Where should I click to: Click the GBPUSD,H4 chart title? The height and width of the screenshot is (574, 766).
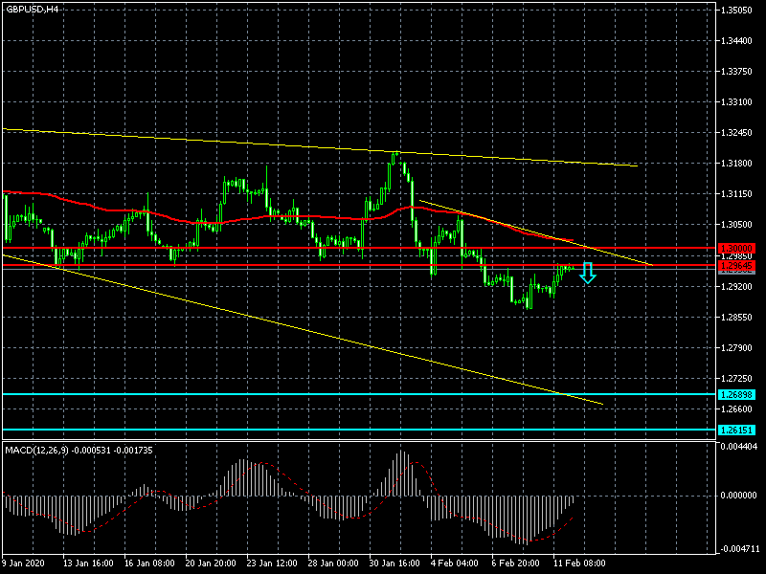point(33,9)
